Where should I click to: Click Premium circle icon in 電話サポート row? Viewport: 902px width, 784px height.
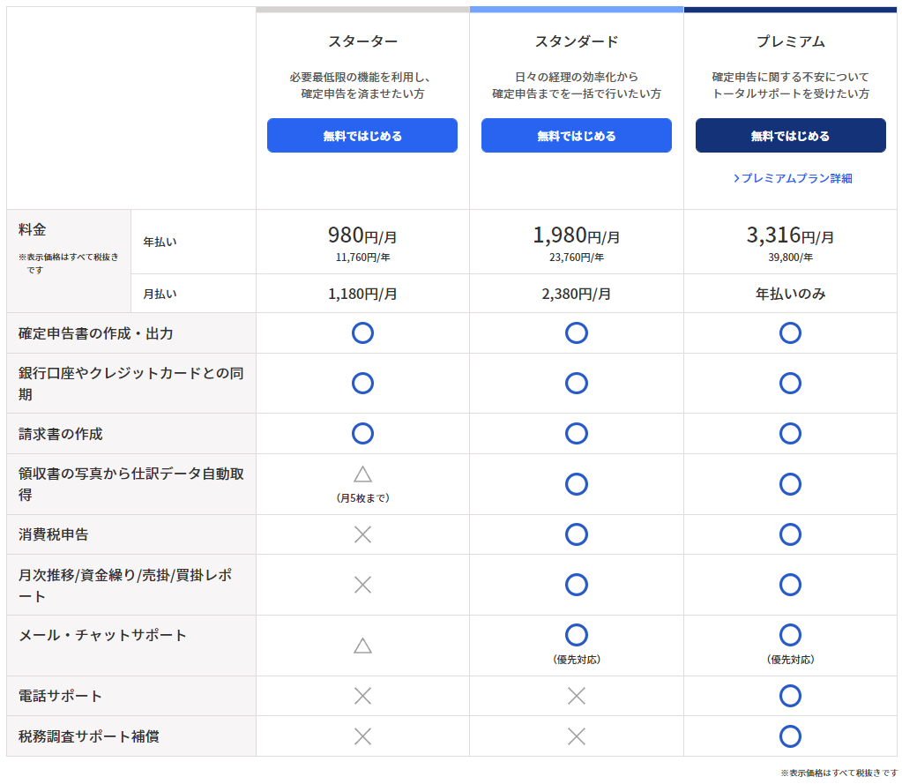[x=790, y=696]
